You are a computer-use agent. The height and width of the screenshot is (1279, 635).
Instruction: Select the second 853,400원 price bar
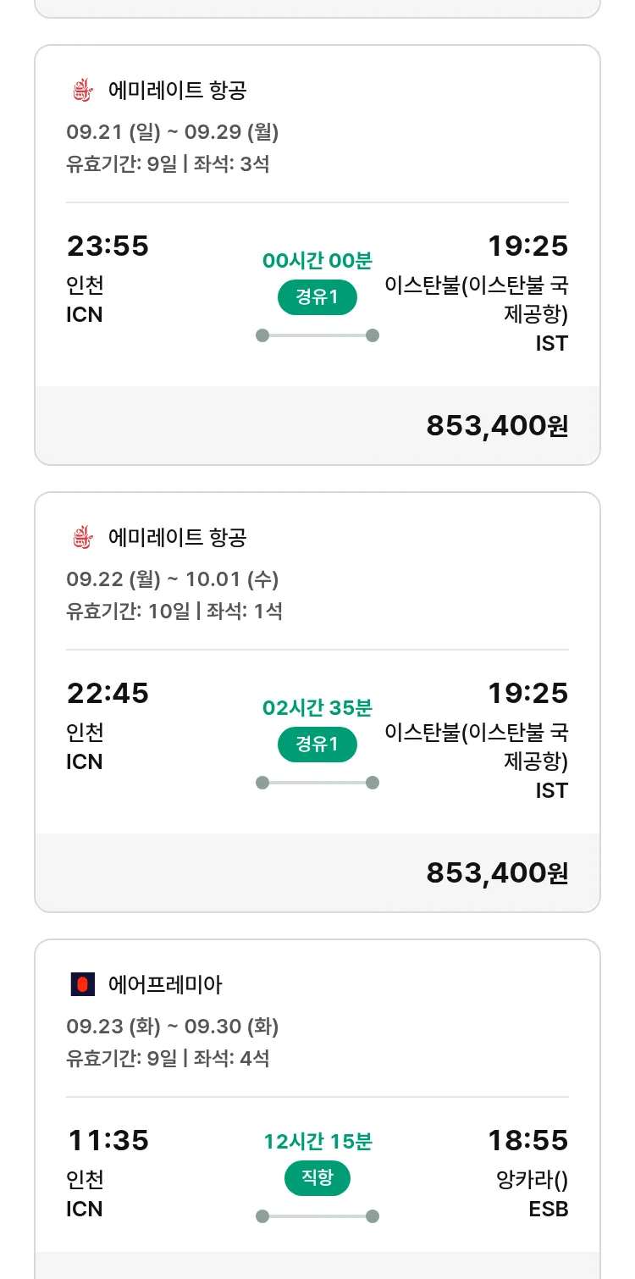pos(317,872)
